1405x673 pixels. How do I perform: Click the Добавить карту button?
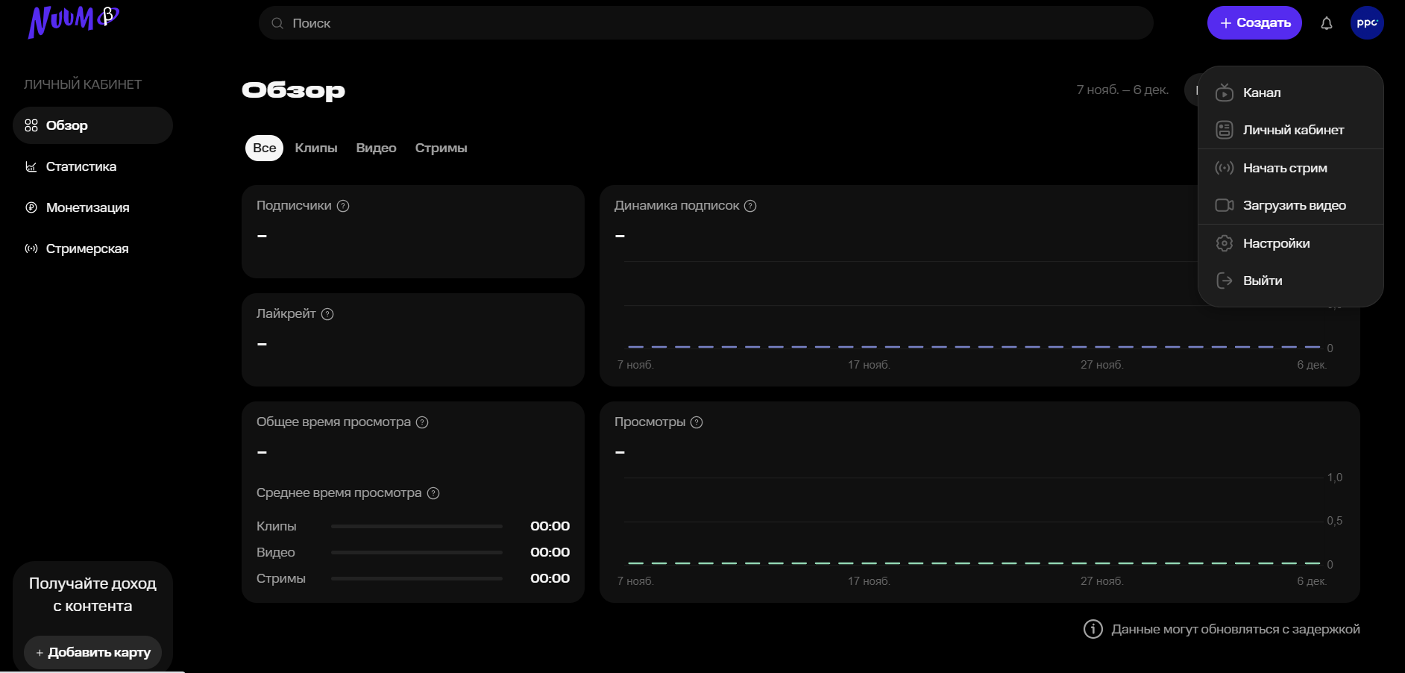click(93, 652)
